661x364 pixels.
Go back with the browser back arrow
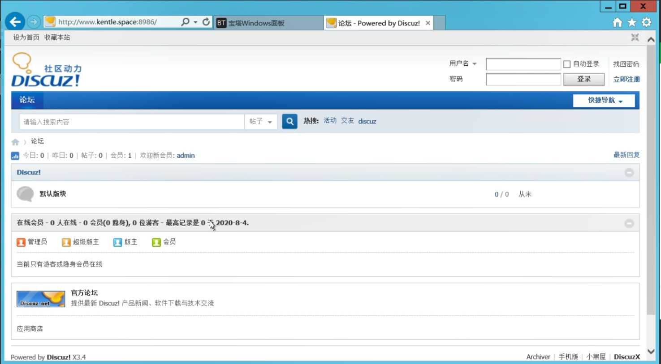[x=15, y=21]
